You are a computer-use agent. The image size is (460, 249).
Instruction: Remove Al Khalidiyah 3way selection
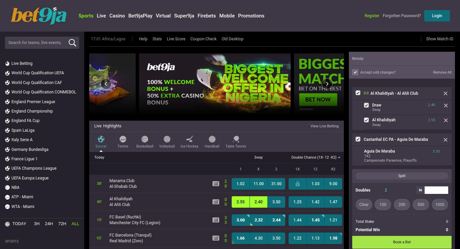point(446,120)
